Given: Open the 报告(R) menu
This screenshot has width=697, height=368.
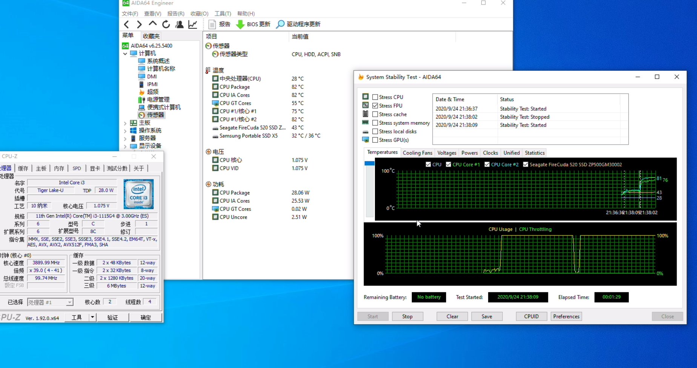Looking at the screenshot, I should pyautogui.click(x=176, y=14).
